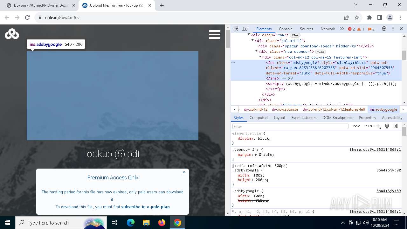Expand the margin property triangle
Viewport: 407px width, 229px height.
click(x=256, y=155)
